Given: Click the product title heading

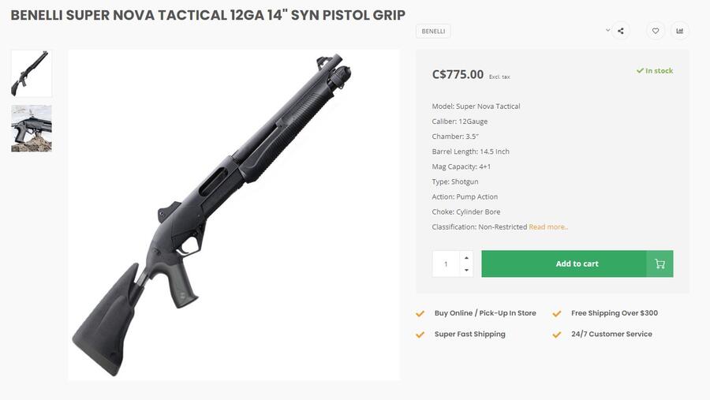Looking at the screenshot, I should [207, 15].
